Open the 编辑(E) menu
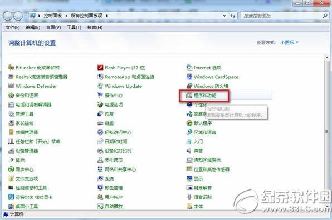Image resolution: width=332 pixels, height=220 pixels. 33,27
